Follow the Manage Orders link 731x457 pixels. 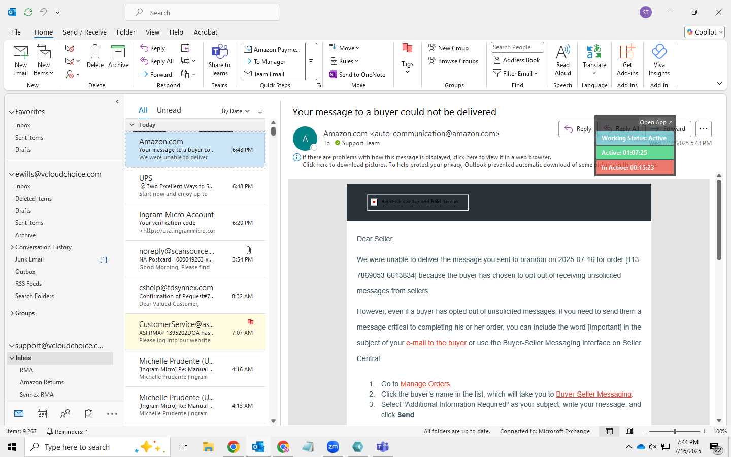(425, 384)
